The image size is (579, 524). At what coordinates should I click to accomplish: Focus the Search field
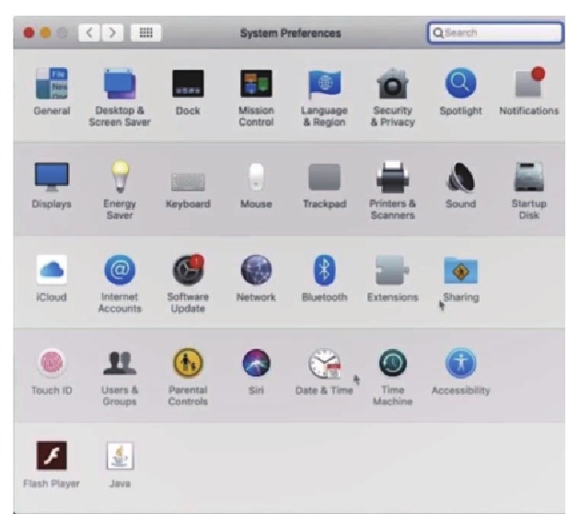pos(495,33)
